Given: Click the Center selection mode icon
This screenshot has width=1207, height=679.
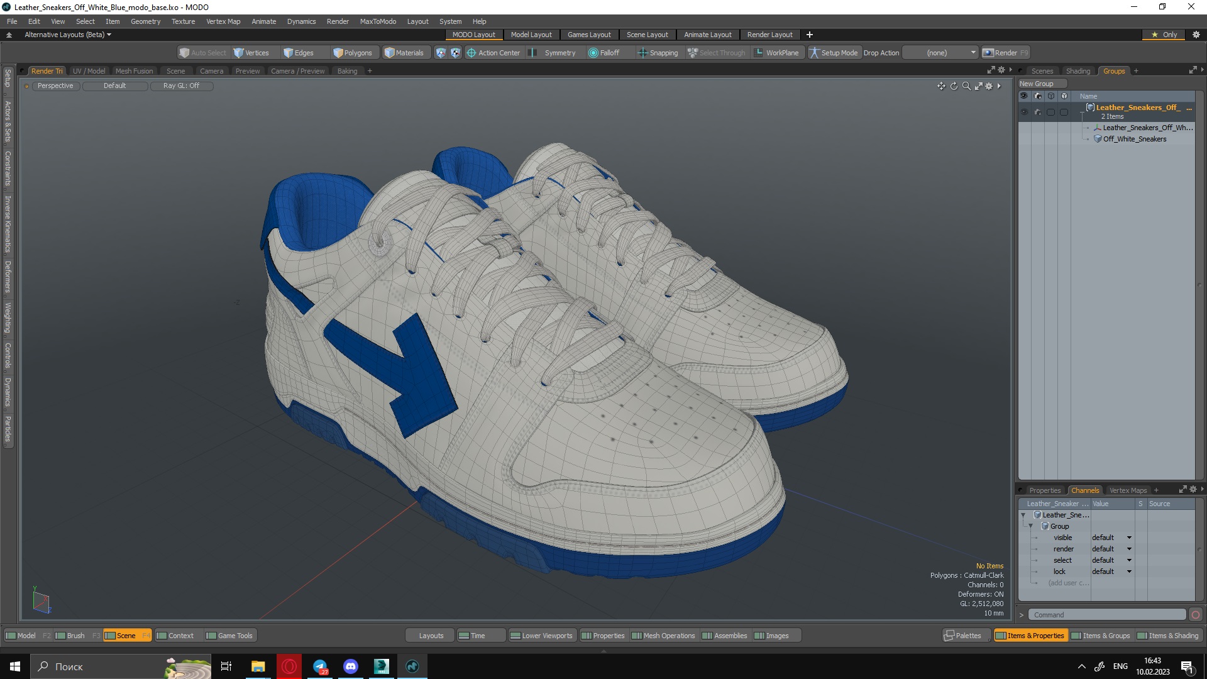Looking at the screenshot, I should point(455,53).
